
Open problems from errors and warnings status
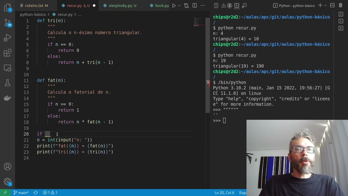point(50,192)
